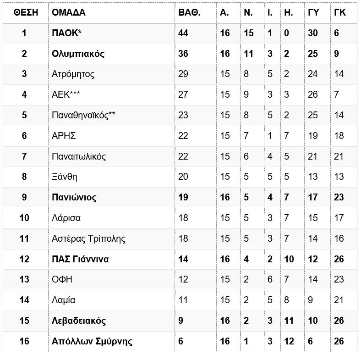
Task: Click the ΓΥ column header
Action: pos(313,12)
